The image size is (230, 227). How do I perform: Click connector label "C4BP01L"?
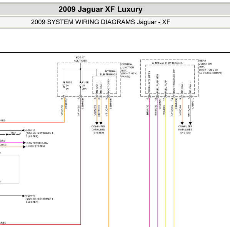click(x=193, y=103)
